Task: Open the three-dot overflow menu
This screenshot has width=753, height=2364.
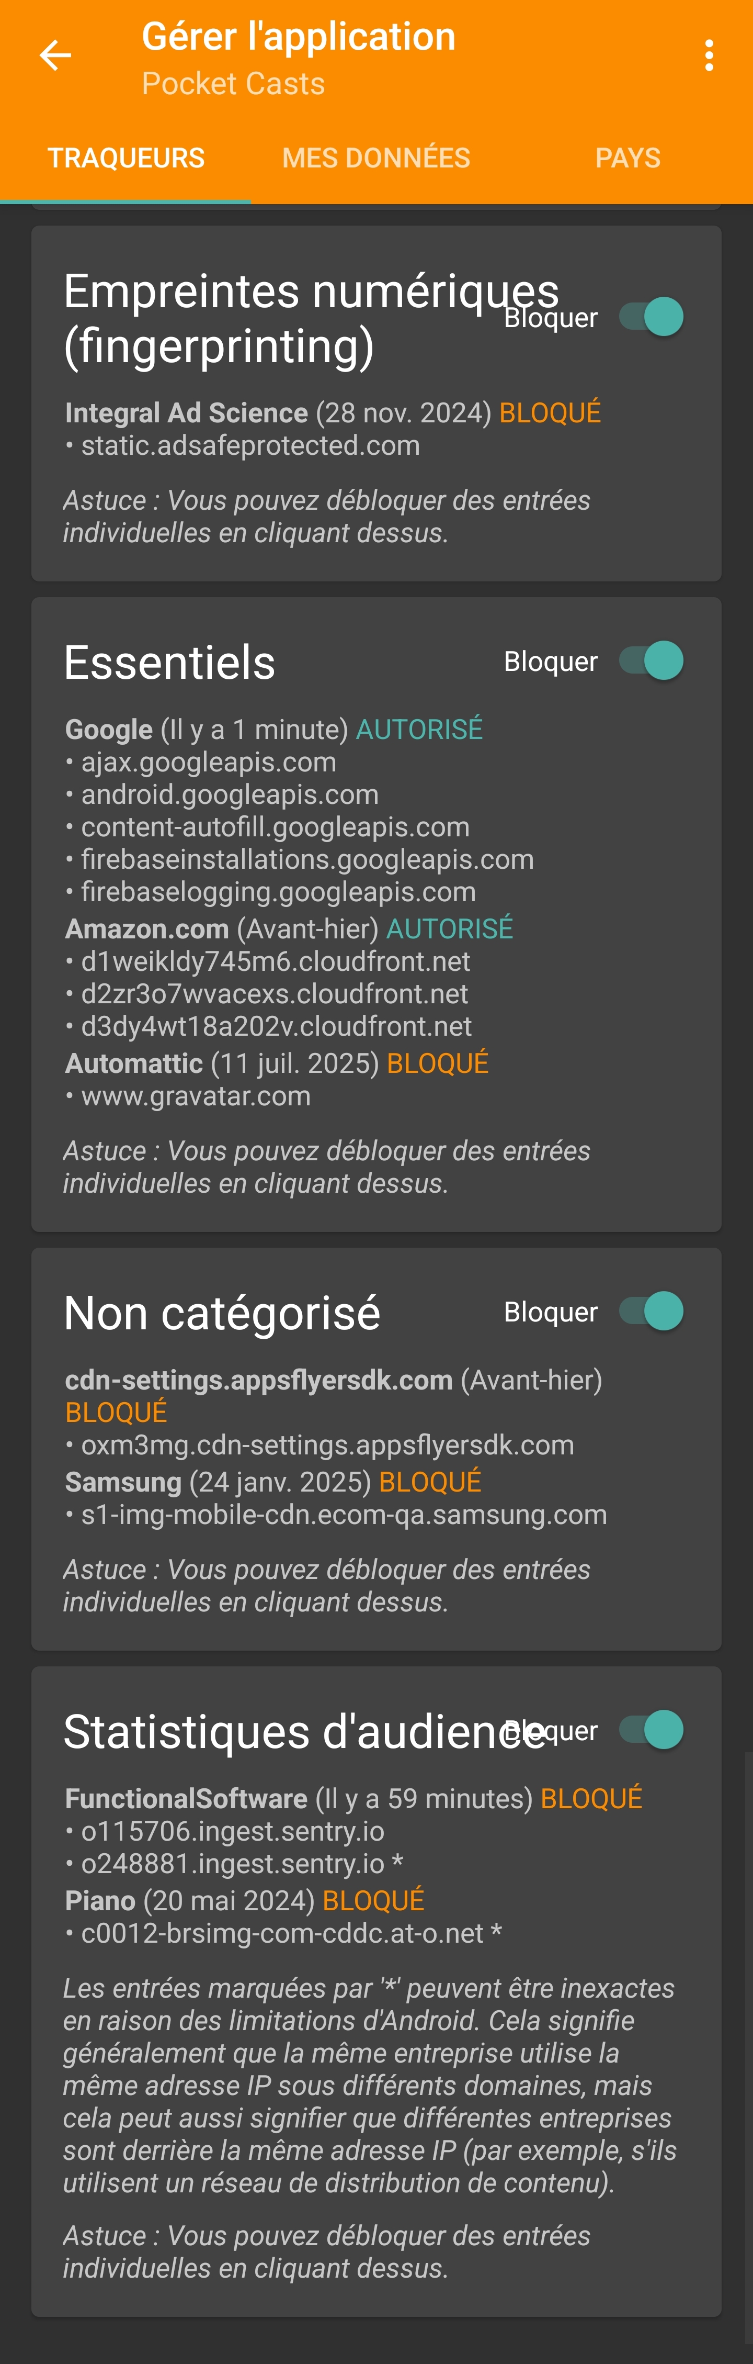Action: click(x=708, y=56)
